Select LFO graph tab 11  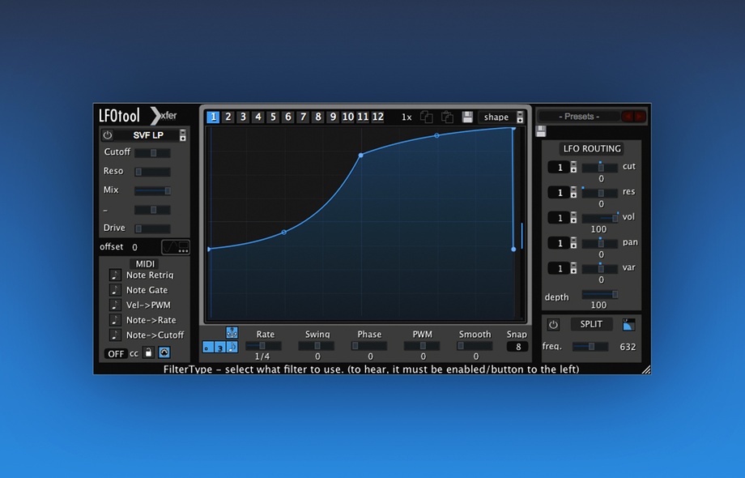(x=363, y=117)
